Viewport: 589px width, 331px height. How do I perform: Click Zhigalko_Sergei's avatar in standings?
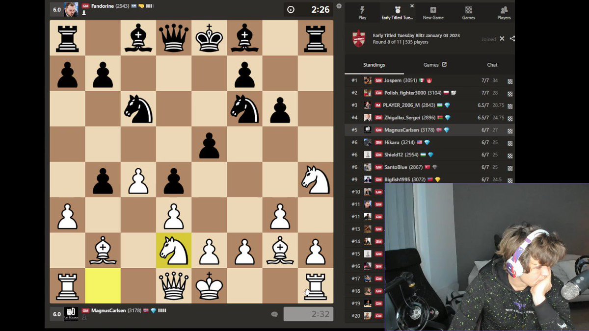coord(368,118)
